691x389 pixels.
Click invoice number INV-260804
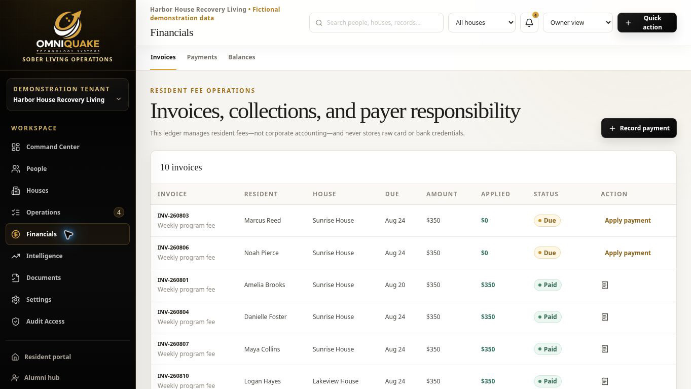173,312
